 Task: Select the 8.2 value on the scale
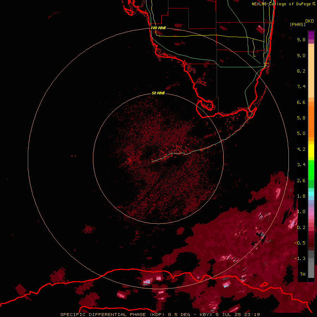[301, 71]
